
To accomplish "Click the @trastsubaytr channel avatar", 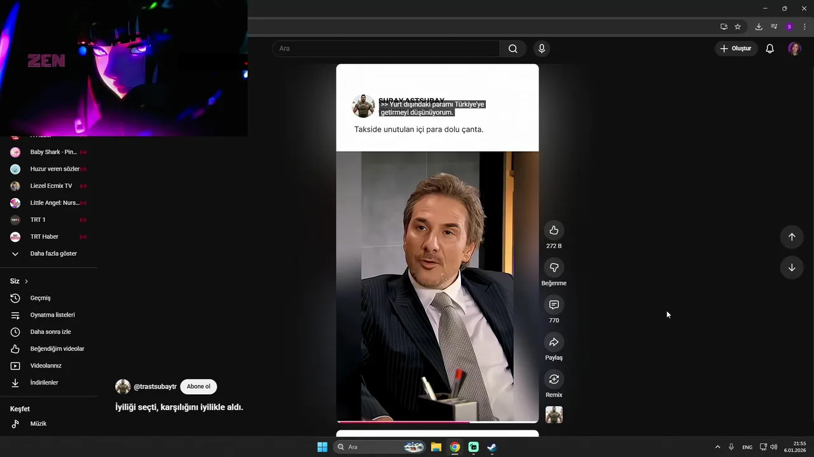I will 123,387.
